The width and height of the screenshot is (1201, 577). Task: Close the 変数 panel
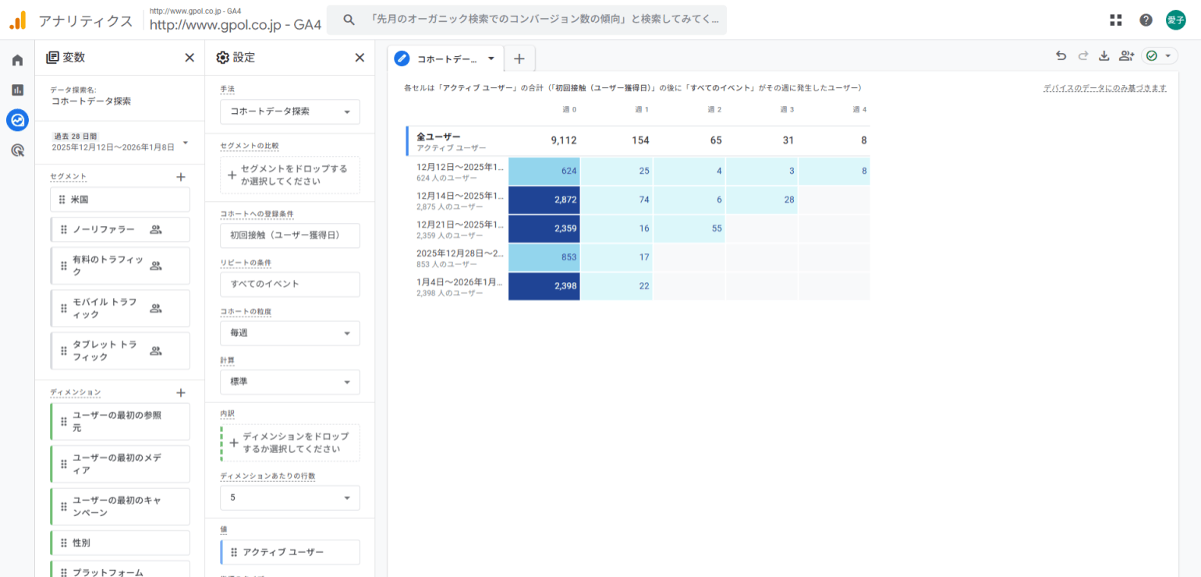tap(190, 58)
